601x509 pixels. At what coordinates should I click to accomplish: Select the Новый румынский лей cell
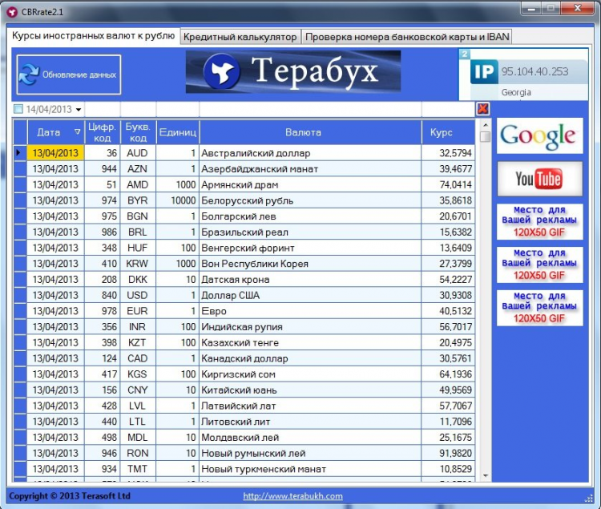point(310,453)
